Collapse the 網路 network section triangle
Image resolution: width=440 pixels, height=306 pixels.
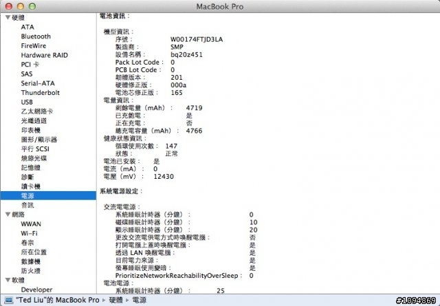coord(8,215)
